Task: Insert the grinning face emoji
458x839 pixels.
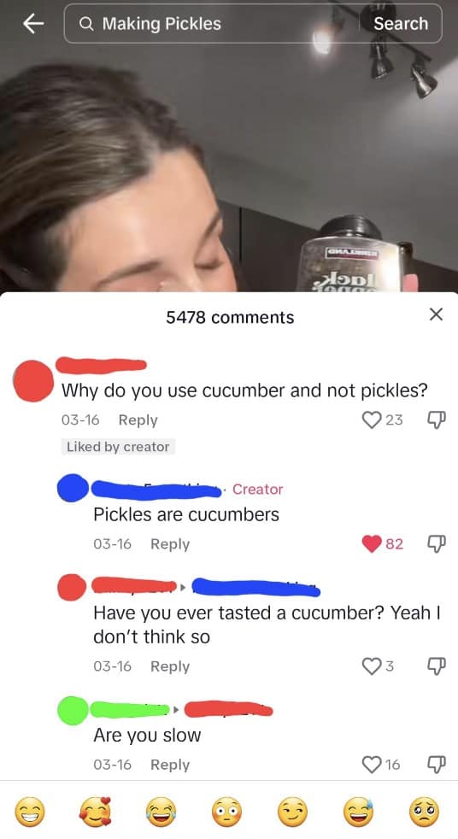Action: point(30,813)
